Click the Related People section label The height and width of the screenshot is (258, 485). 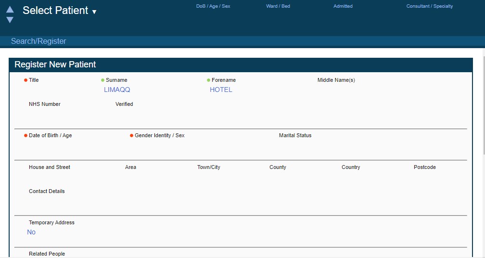tap(47, 254)
